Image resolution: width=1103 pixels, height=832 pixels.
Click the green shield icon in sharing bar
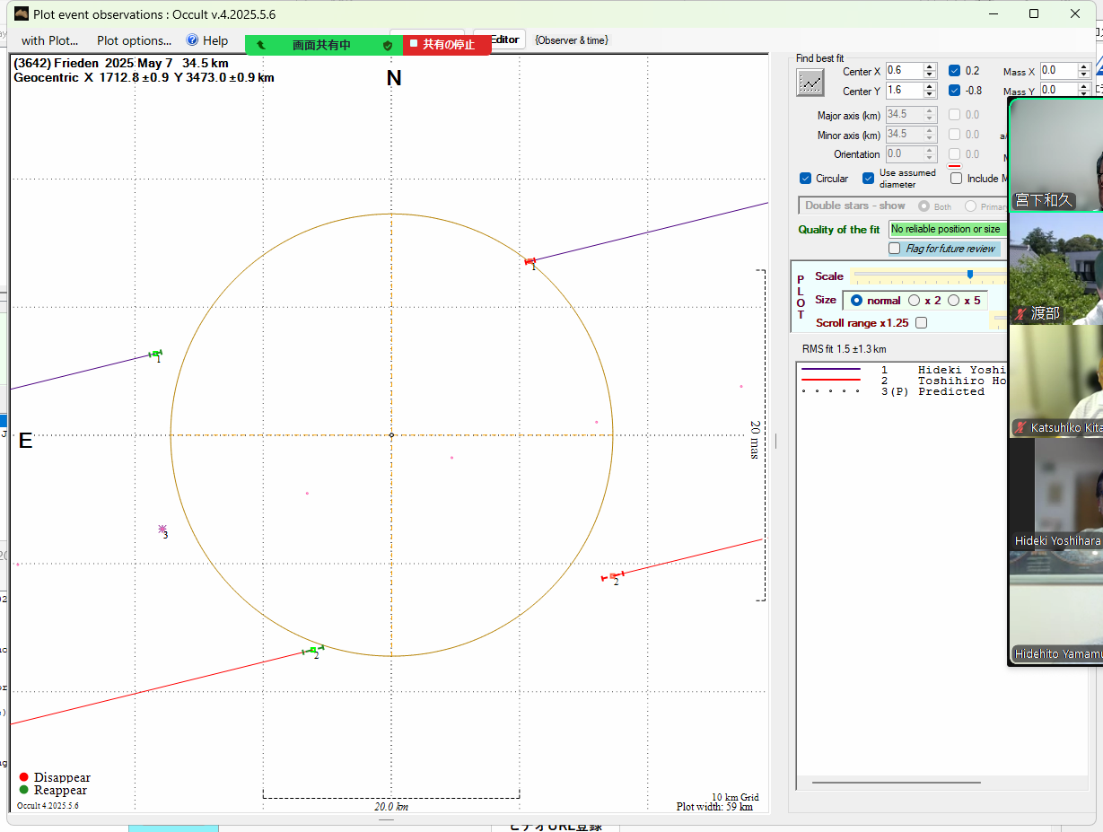point(388,45)
